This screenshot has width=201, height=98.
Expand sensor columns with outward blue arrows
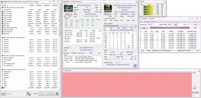(x=4, y=94)
